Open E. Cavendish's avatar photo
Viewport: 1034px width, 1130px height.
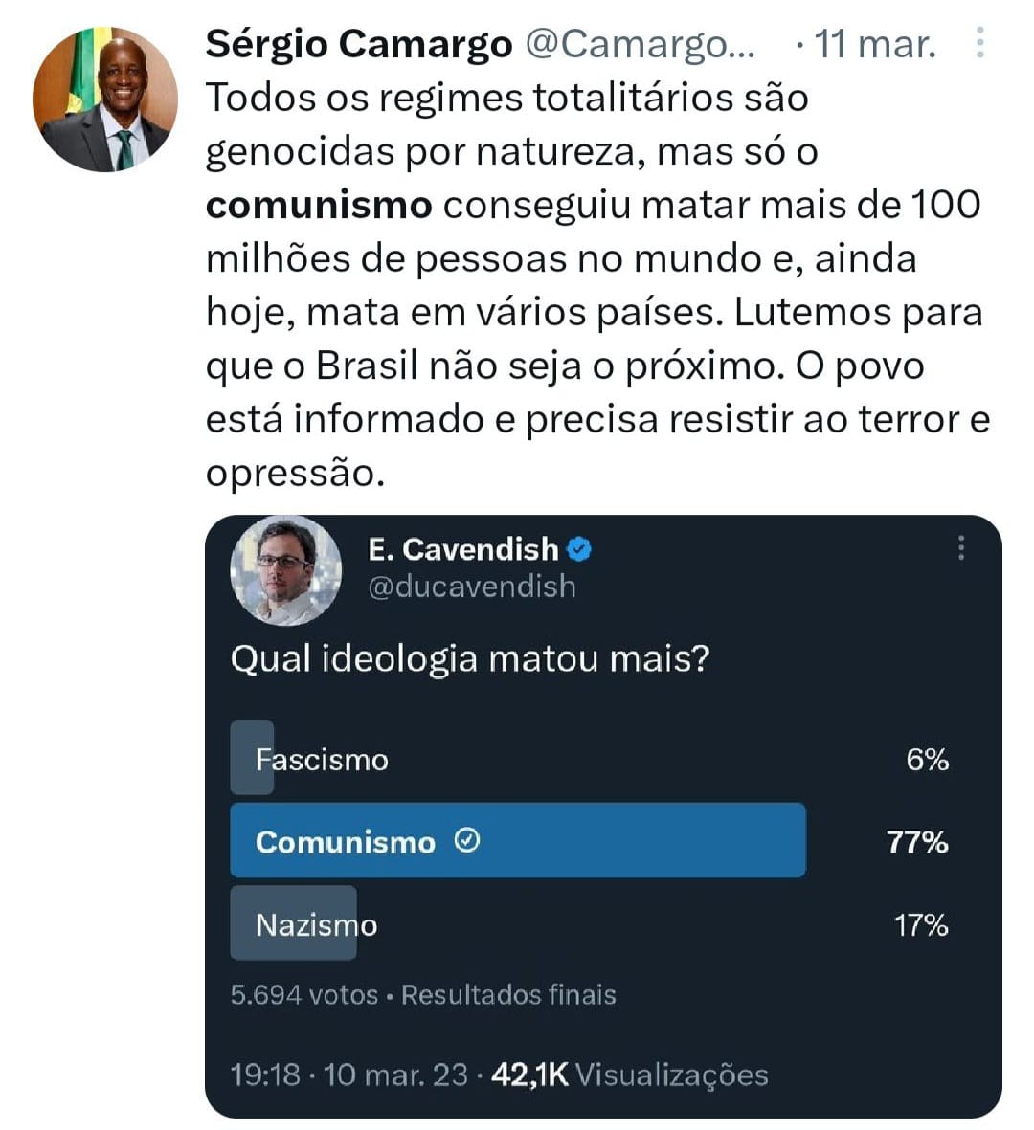tap(285, 569)
